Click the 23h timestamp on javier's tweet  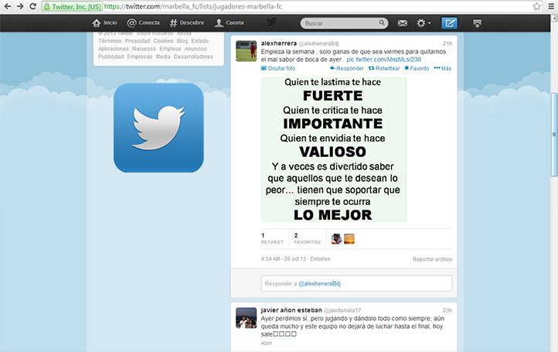pyautogui.click(x=447, y=311)
